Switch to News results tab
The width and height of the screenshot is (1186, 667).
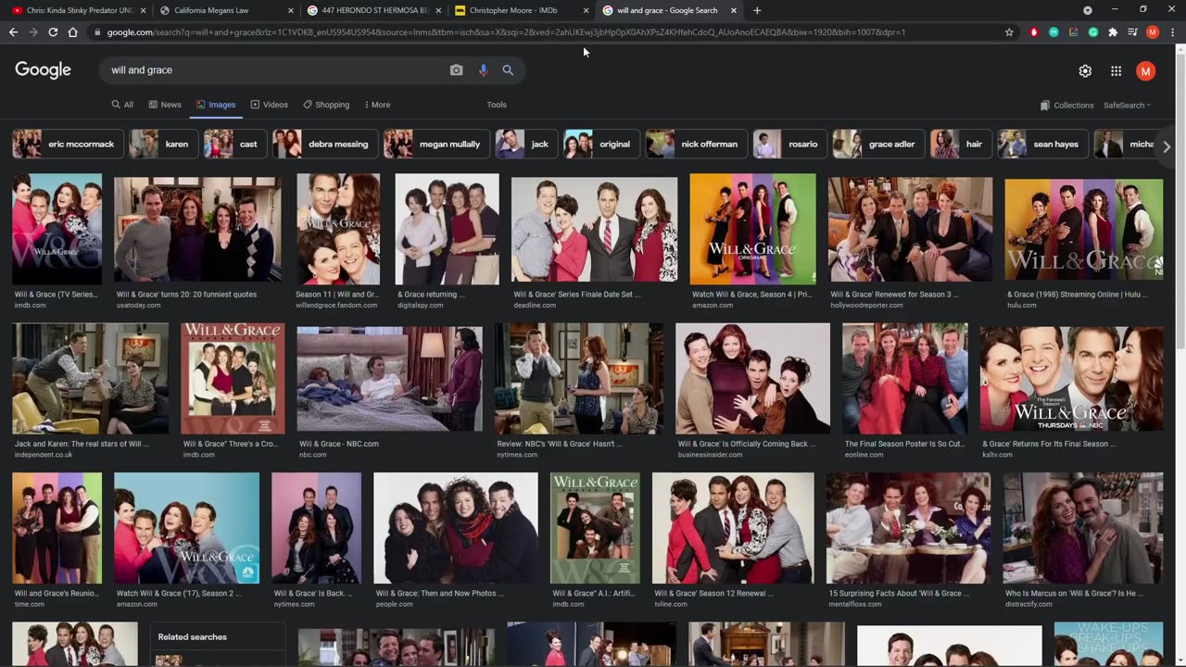pyautogui.click(x=165, y=105)
